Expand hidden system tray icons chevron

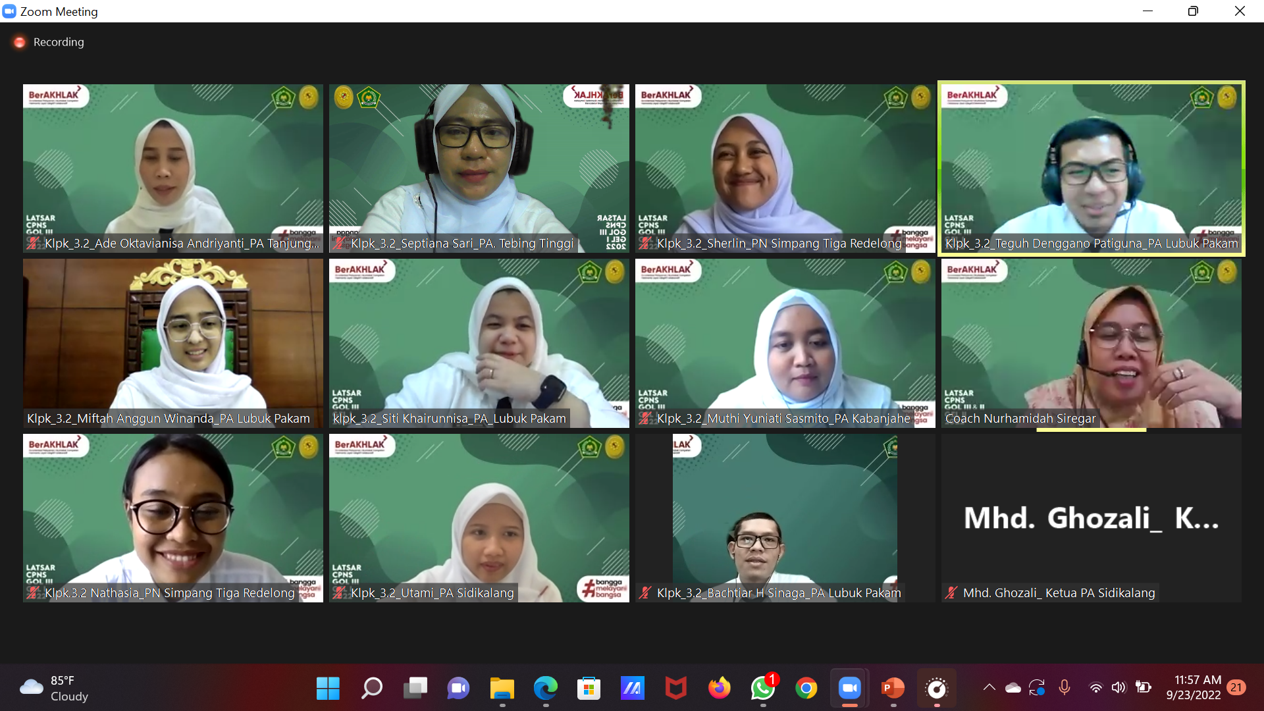click(989, 688)
